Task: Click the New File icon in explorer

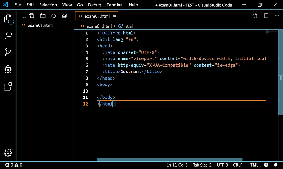Action: pos(32,16)
